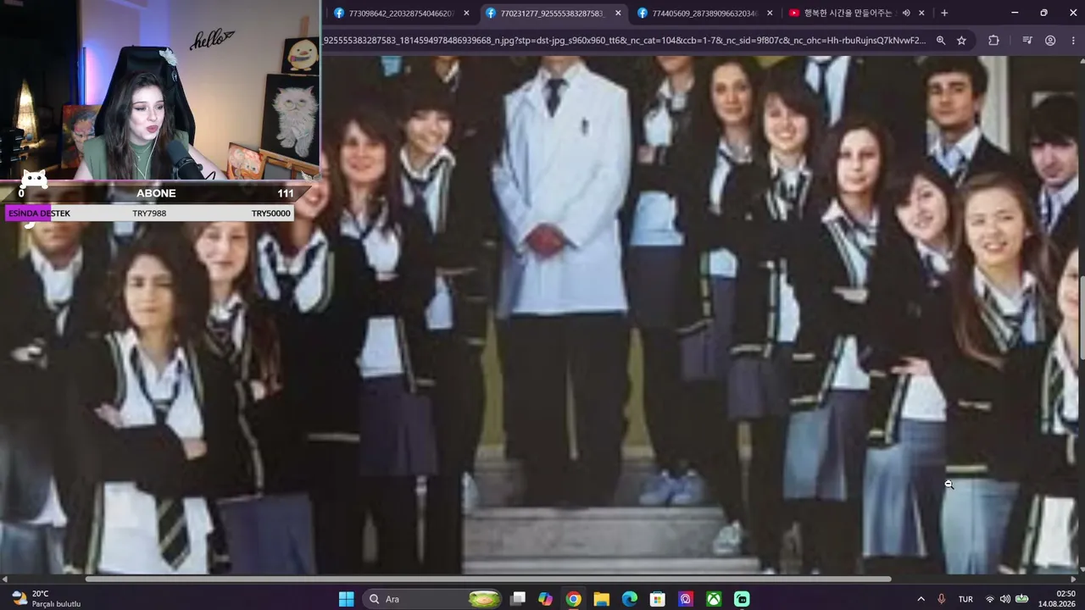This screenshot has height=610, width=1085.
Task: Minimize the Chrome window
Action: pyautogui.click(x=1015, y=13)
